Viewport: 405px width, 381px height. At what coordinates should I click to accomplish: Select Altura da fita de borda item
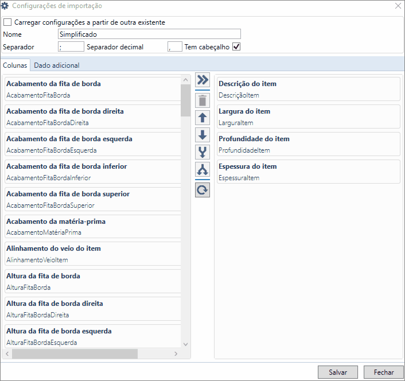[93, 282]
